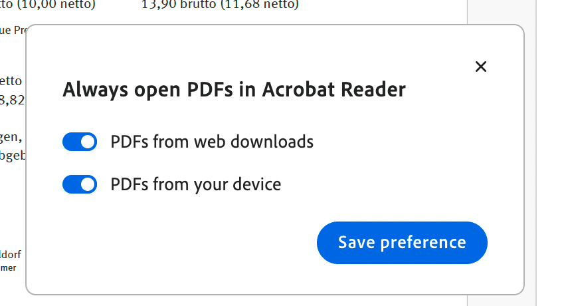Screen dimensions: 562x306
Task: Click the small "mer" text at bottom left
Action: (8, 267)
